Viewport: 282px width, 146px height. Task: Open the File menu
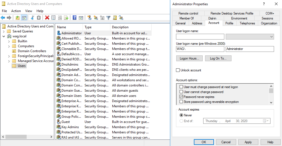pyautogui.click(x=4, y=11)
